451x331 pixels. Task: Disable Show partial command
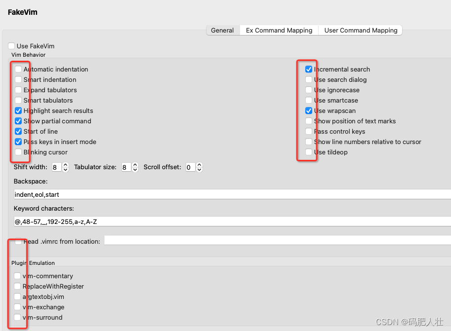pyautogui.click(x=18, y=121)
